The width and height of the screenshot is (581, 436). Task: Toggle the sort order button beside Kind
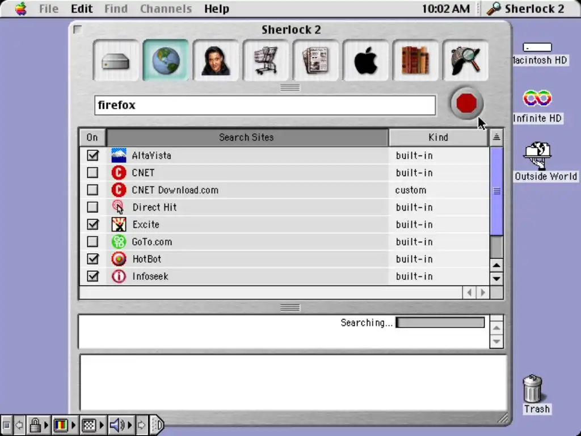[x=496, y=137]
